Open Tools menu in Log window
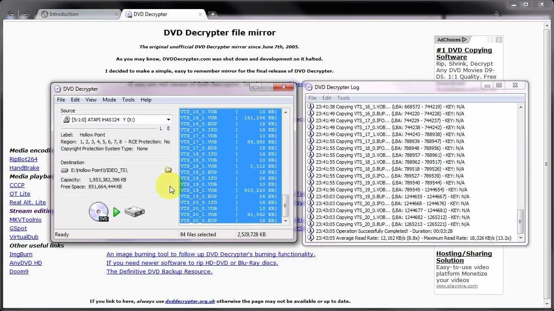The image size is (554, 311). coord(343,98)
